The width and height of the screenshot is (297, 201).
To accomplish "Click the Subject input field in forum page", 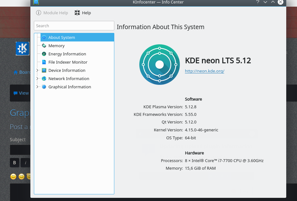I will pyautogui.click(x=20, y=150).
